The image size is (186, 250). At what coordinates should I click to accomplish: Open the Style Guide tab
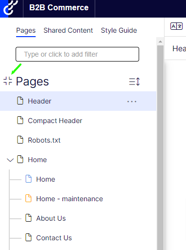119,30
